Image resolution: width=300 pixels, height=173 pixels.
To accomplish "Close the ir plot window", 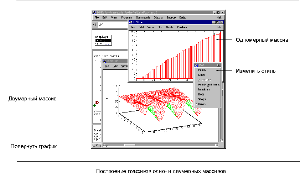I will coord(221,22).
